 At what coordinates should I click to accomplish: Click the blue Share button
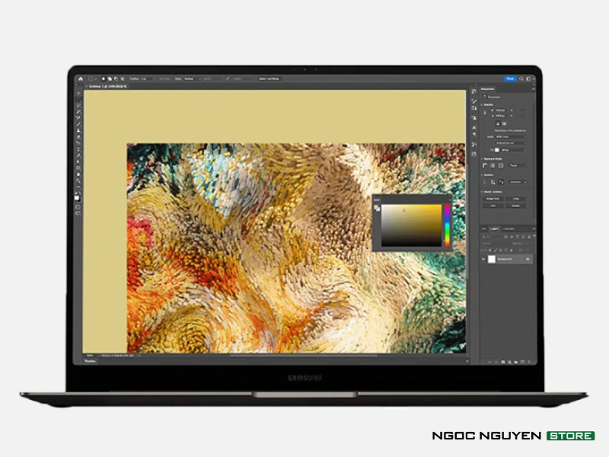[x=509, y=78]
